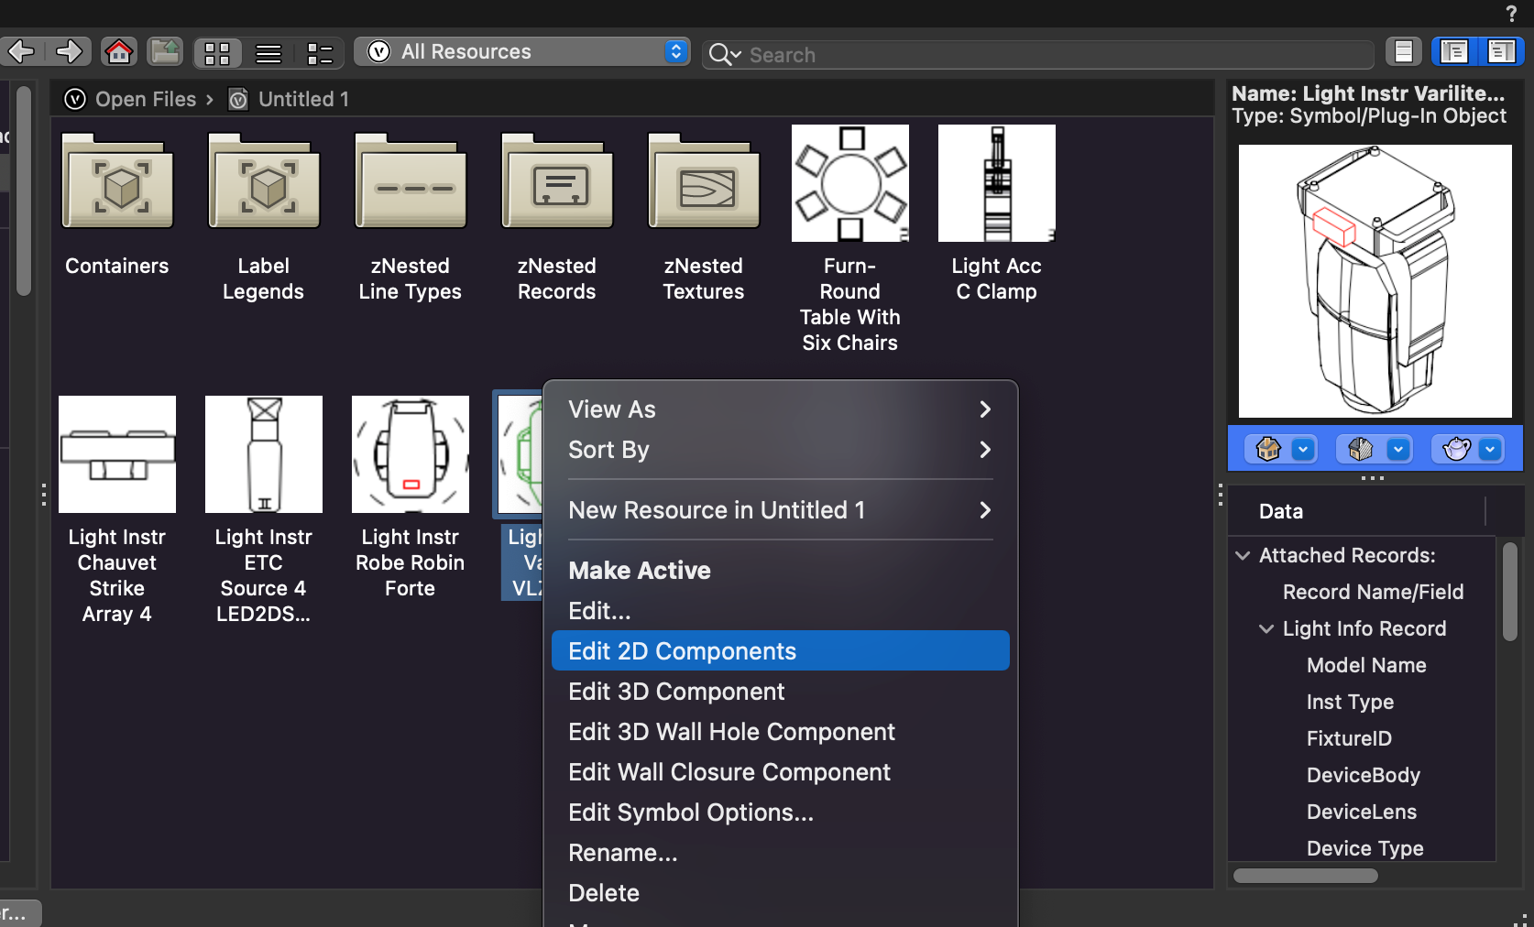Click the preview render mode teapot icon
1534x927 pixels.
[x=1456, y=449]
